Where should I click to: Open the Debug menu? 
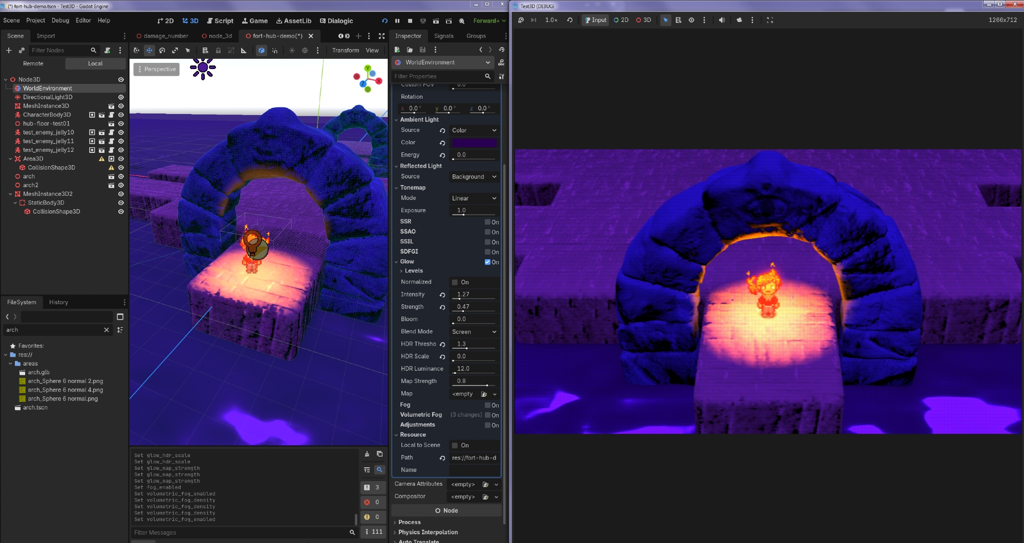[60, 20]
